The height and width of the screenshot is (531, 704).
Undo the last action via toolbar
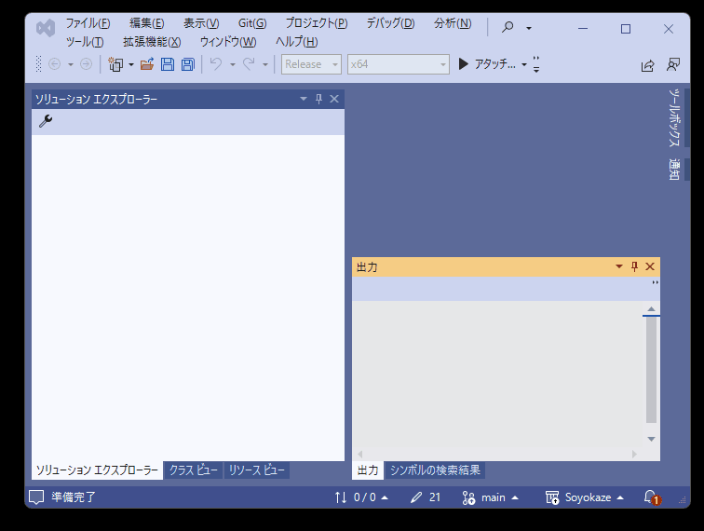pos(216,64)
